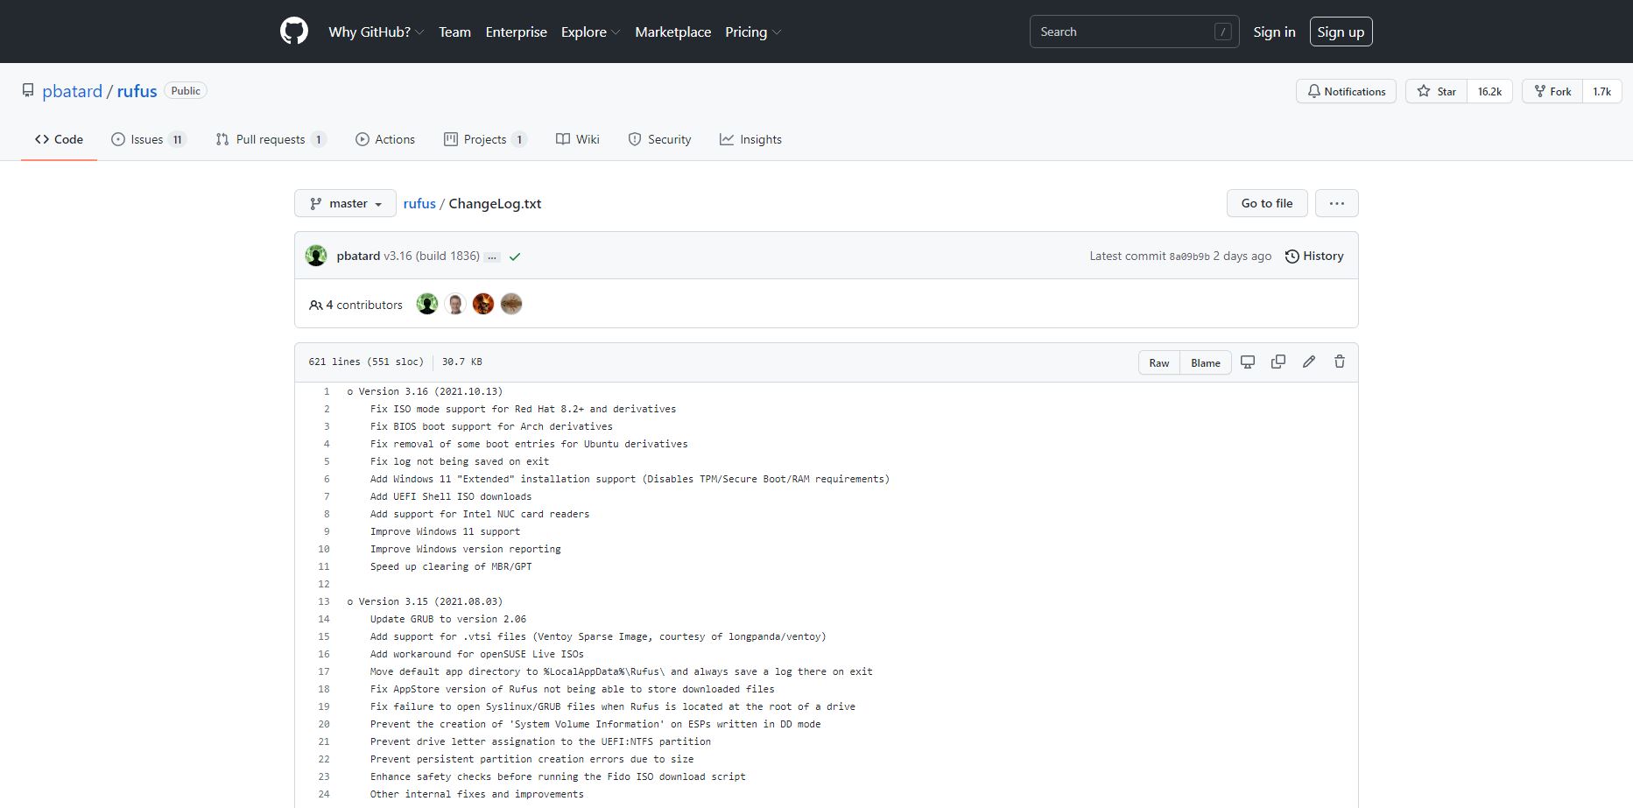The image size is (1633, 808).
Task: Switch to the Pull requests tab
Action: (271, 139)
